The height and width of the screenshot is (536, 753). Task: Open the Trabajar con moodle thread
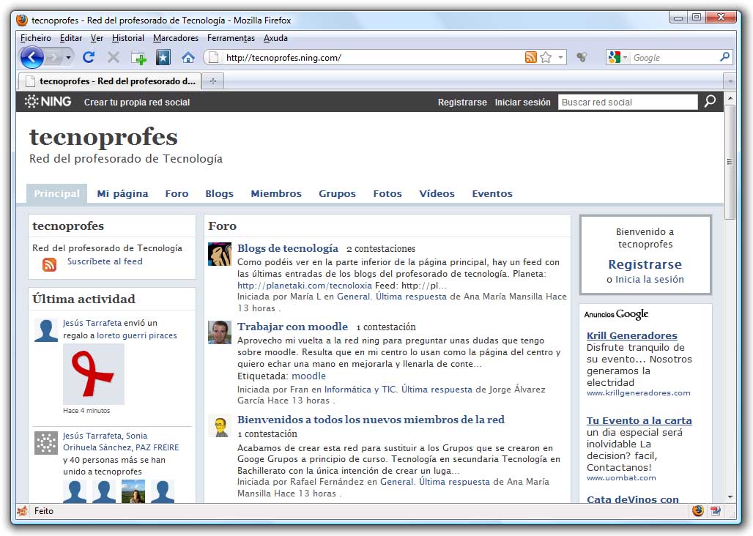click(292, 327)
